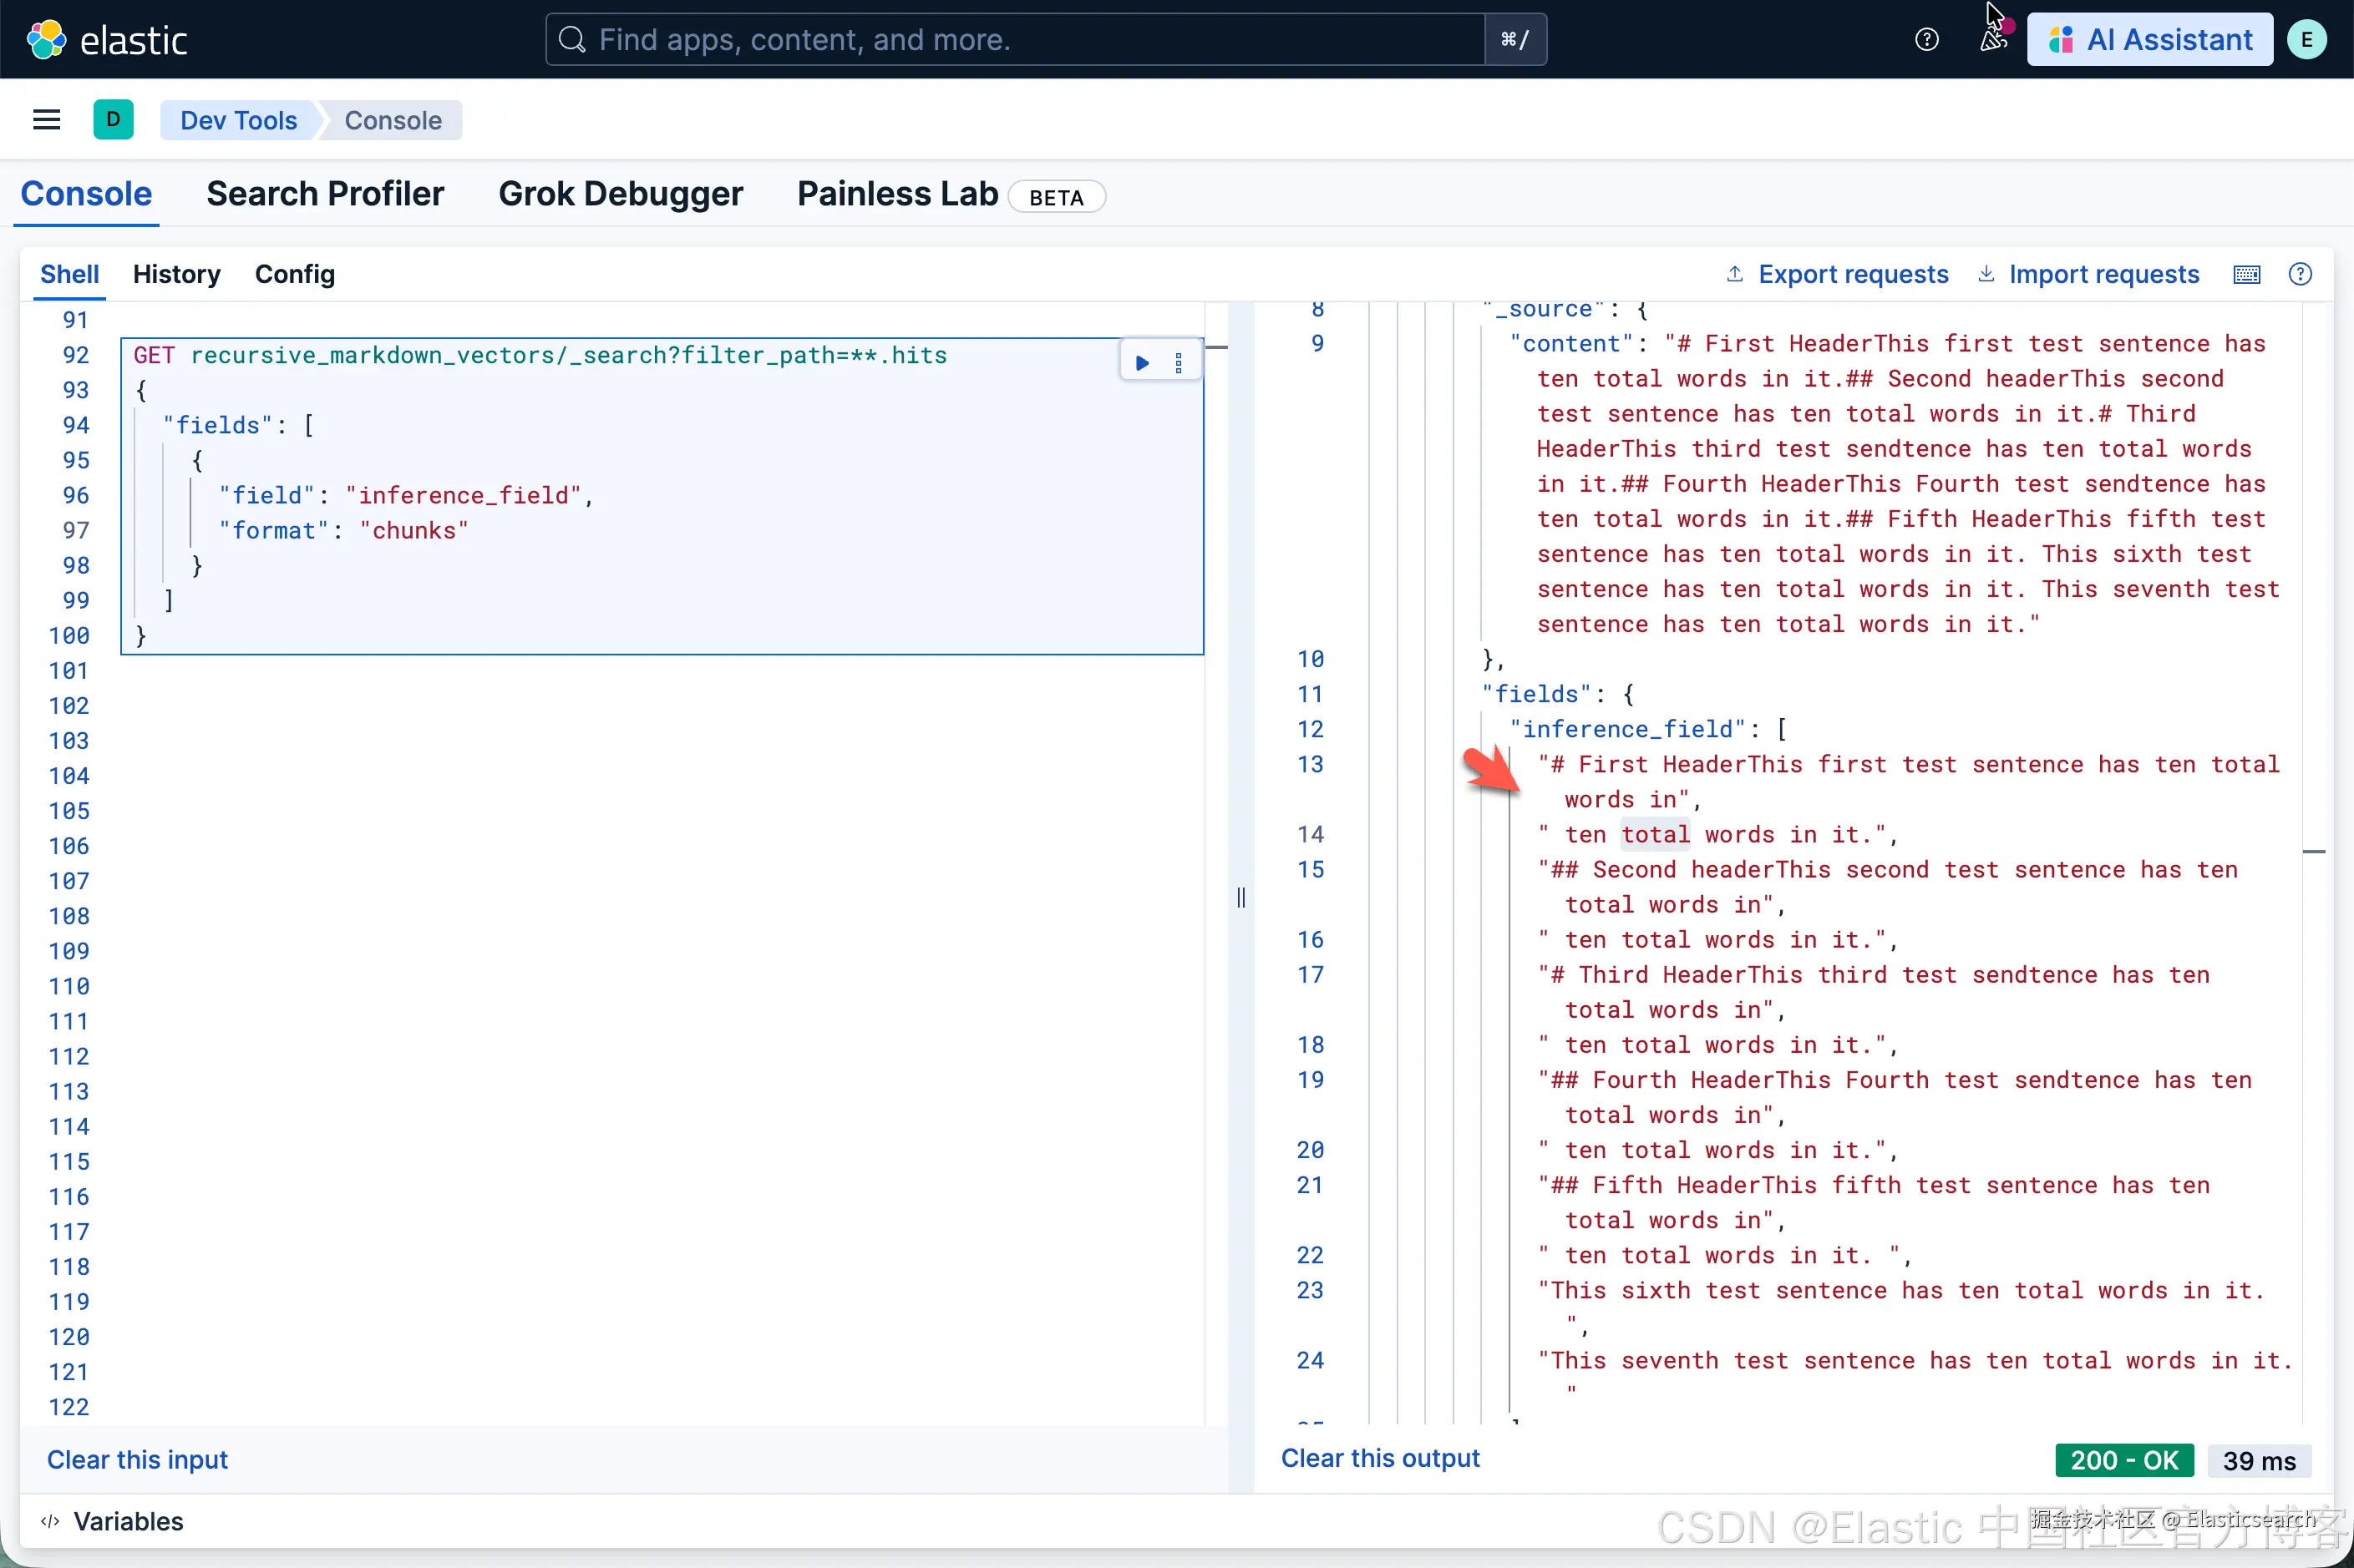This screenshot has height=1568, width=2354.
Task: Open the help question mark icon in header
Action: [1925, 40]
